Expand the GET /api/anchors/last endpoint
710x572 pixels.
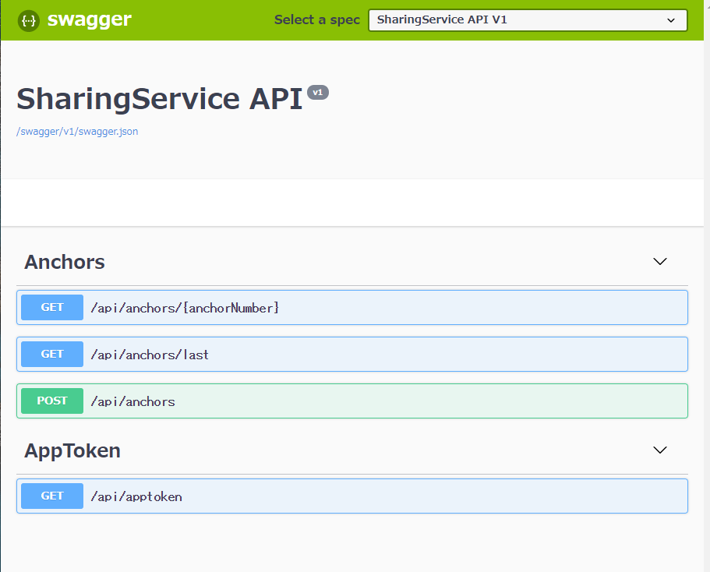tap(352, 354)
